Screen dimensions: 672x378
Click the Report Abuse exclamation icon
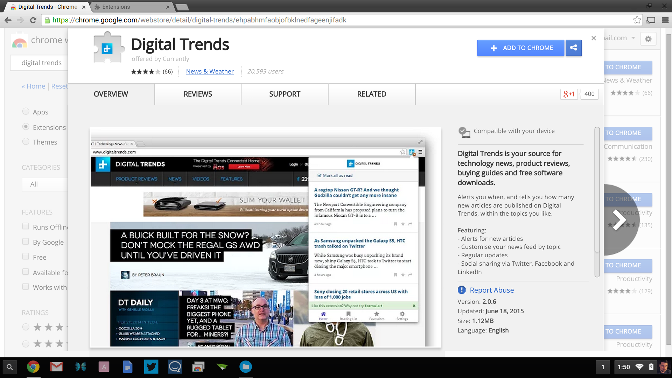coord(462,290)
